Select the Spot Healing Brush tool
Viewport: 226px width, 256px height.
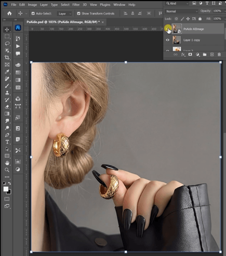[x=7, y=79]
